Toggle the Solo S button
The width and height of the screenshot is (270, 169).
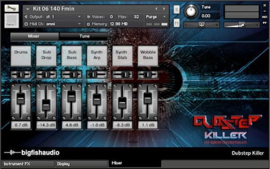176,9
